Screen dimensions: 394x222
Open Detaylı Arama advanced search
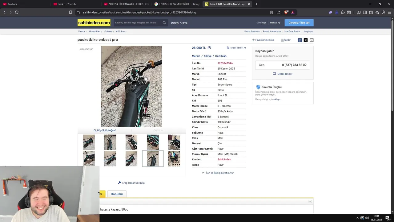tap(179, 23)
